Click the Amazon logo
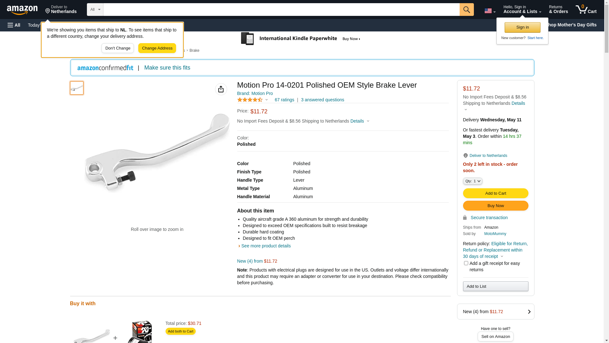This screenshot has height=343, width=609. [x=22, y=10]
